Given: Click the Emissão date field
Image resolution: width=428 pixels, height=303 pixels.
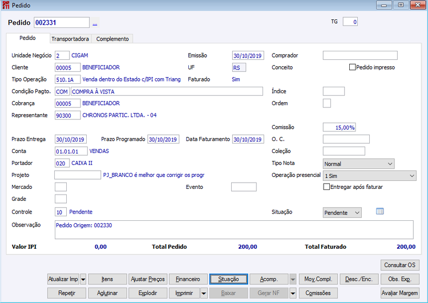Looking at the screenshot, I should (248, 56).
